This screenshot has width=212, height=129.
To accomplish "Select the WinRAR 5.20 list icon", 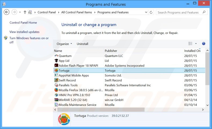I will pos(56,100).
